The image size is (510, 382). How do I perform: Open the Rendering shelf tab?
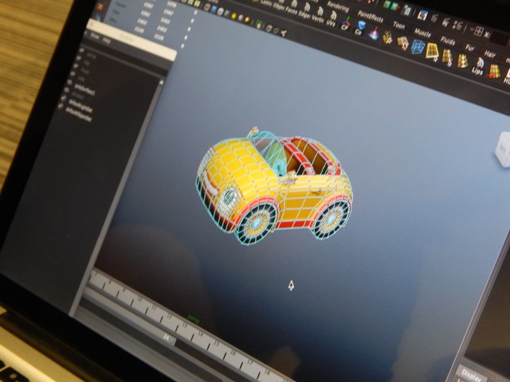click(x=338, y=6)
